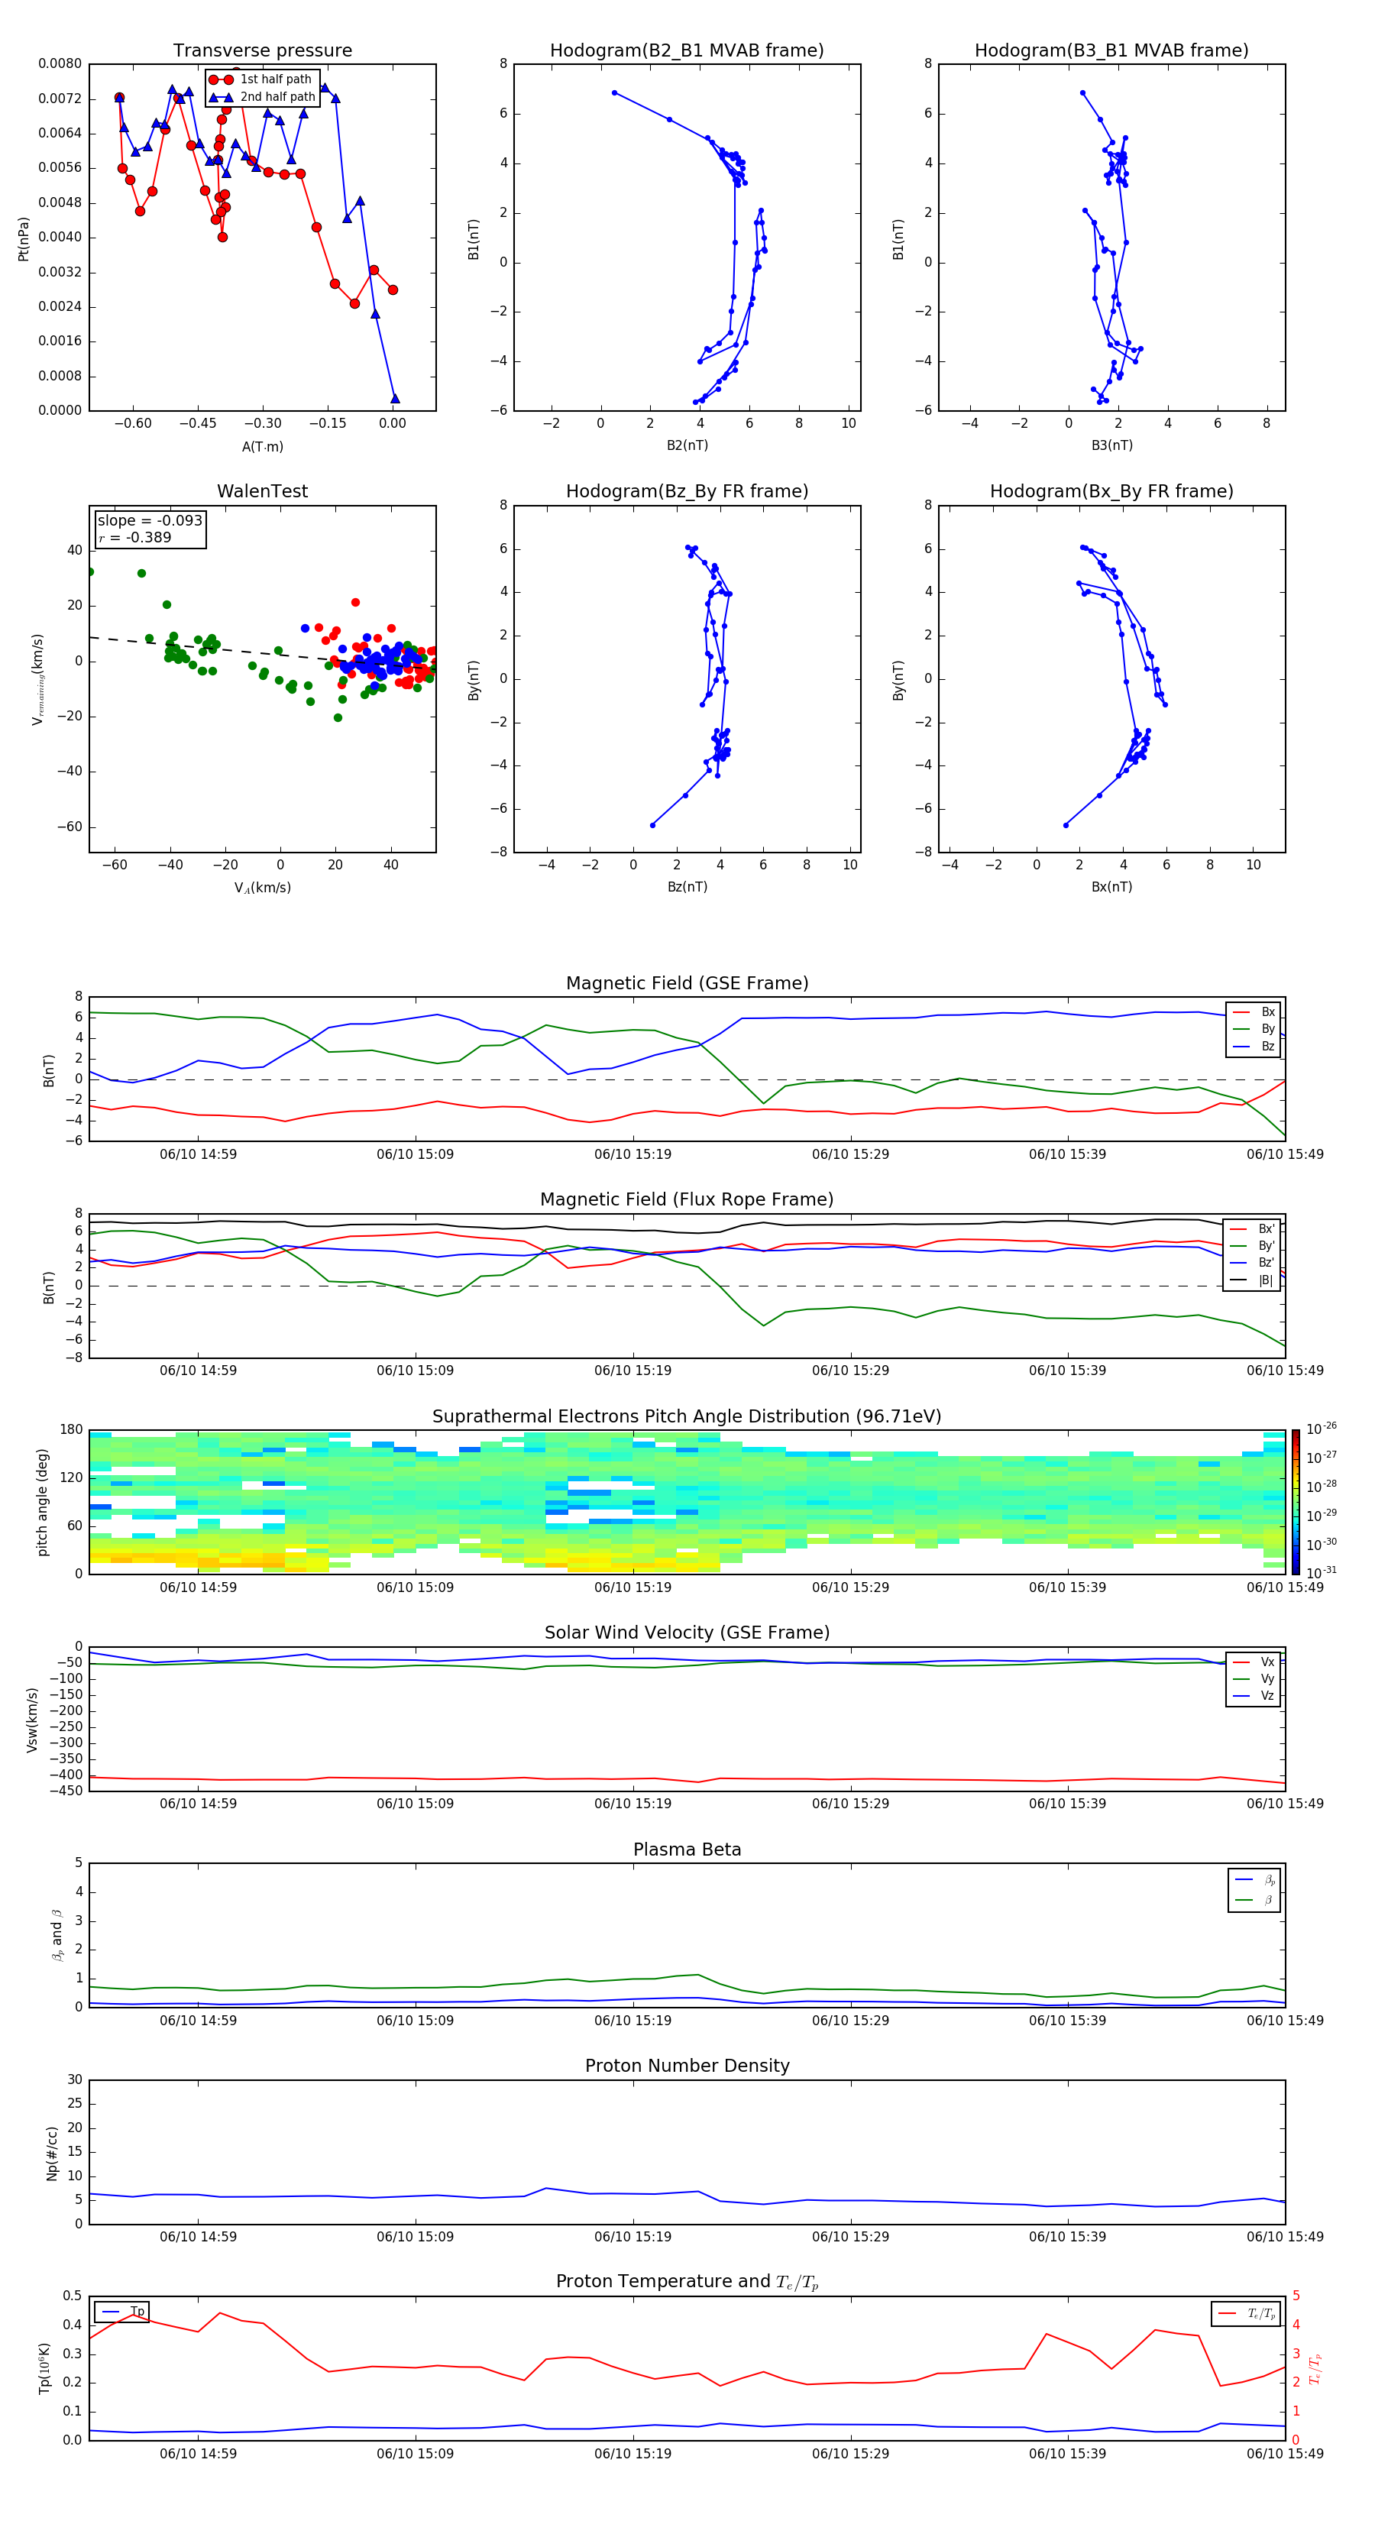Click the "WalenTest" plot title

(262, 491)
